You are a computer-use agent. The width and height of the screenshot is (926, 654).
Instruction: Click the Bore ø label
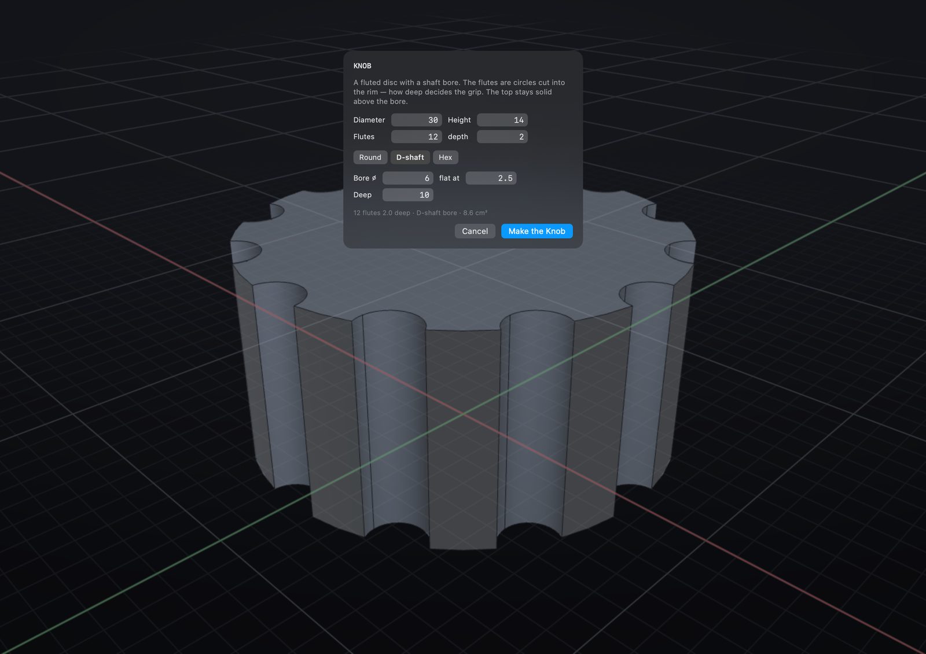[x=365, y=178]
